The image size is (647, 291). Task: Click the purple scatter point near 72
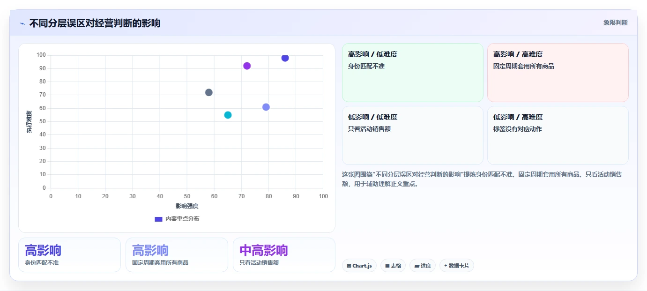tap(247, 66)
